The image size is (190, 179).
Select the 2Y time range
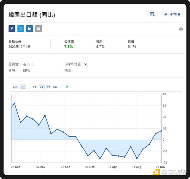coord(41,87)
